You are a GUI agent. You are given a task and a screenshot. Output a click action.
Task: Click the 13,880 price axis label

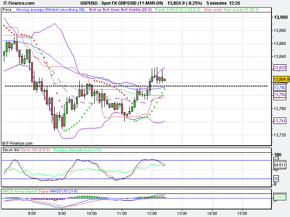pyautogui.click(x=280, y=31)
